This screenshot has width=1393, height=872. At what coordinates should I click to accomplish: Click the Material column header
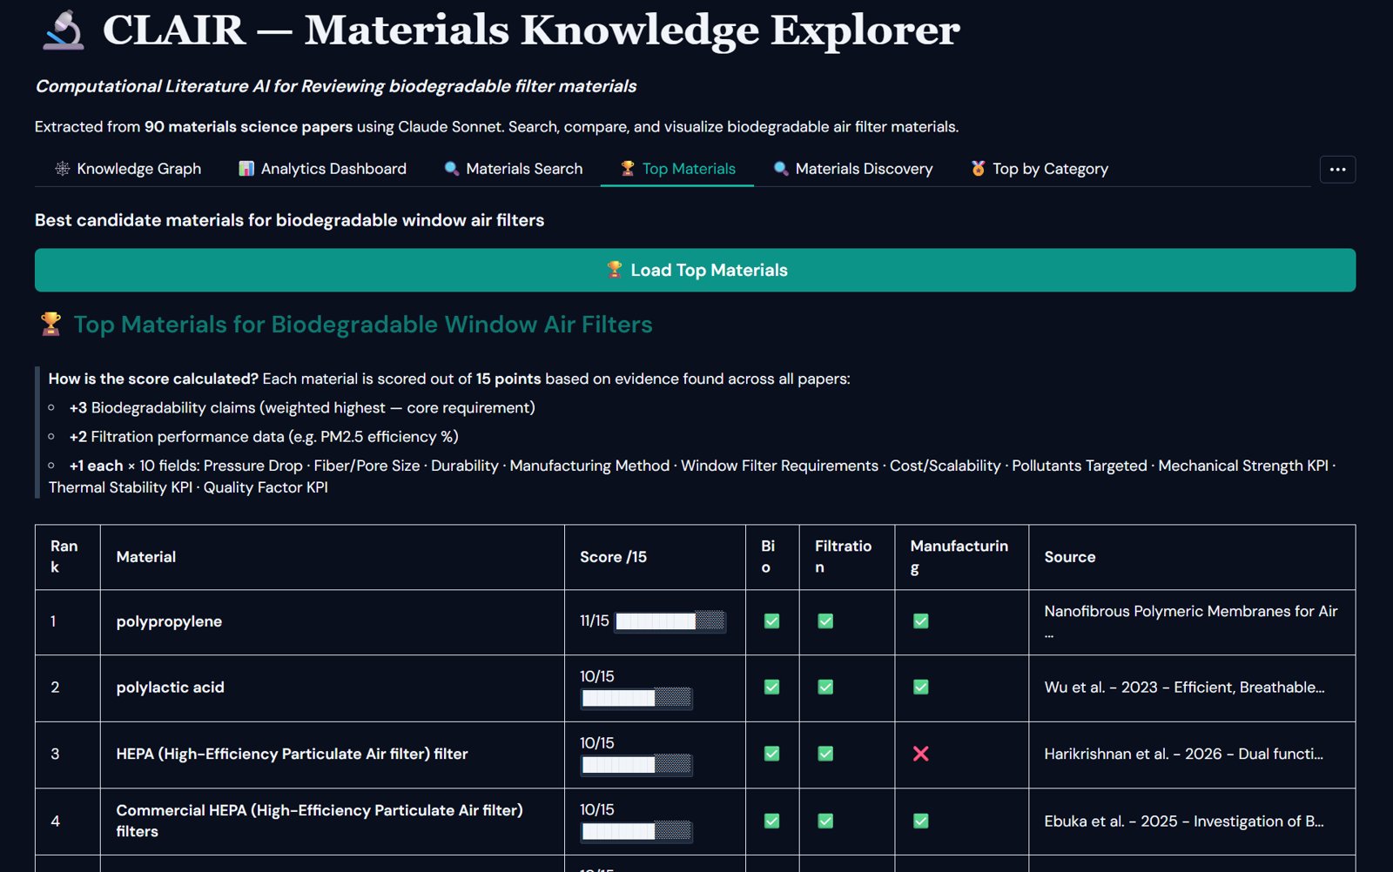333,557
